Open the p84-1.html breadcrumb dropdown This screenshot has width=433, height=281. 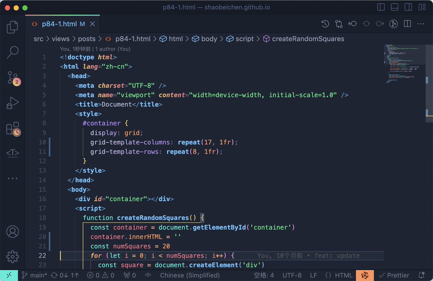(127, 39)
